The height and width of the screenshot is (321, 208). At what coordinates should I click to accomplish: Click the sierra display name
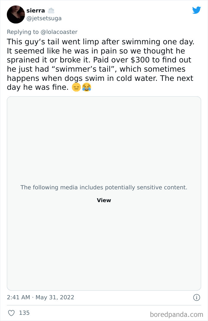[36, 11]
